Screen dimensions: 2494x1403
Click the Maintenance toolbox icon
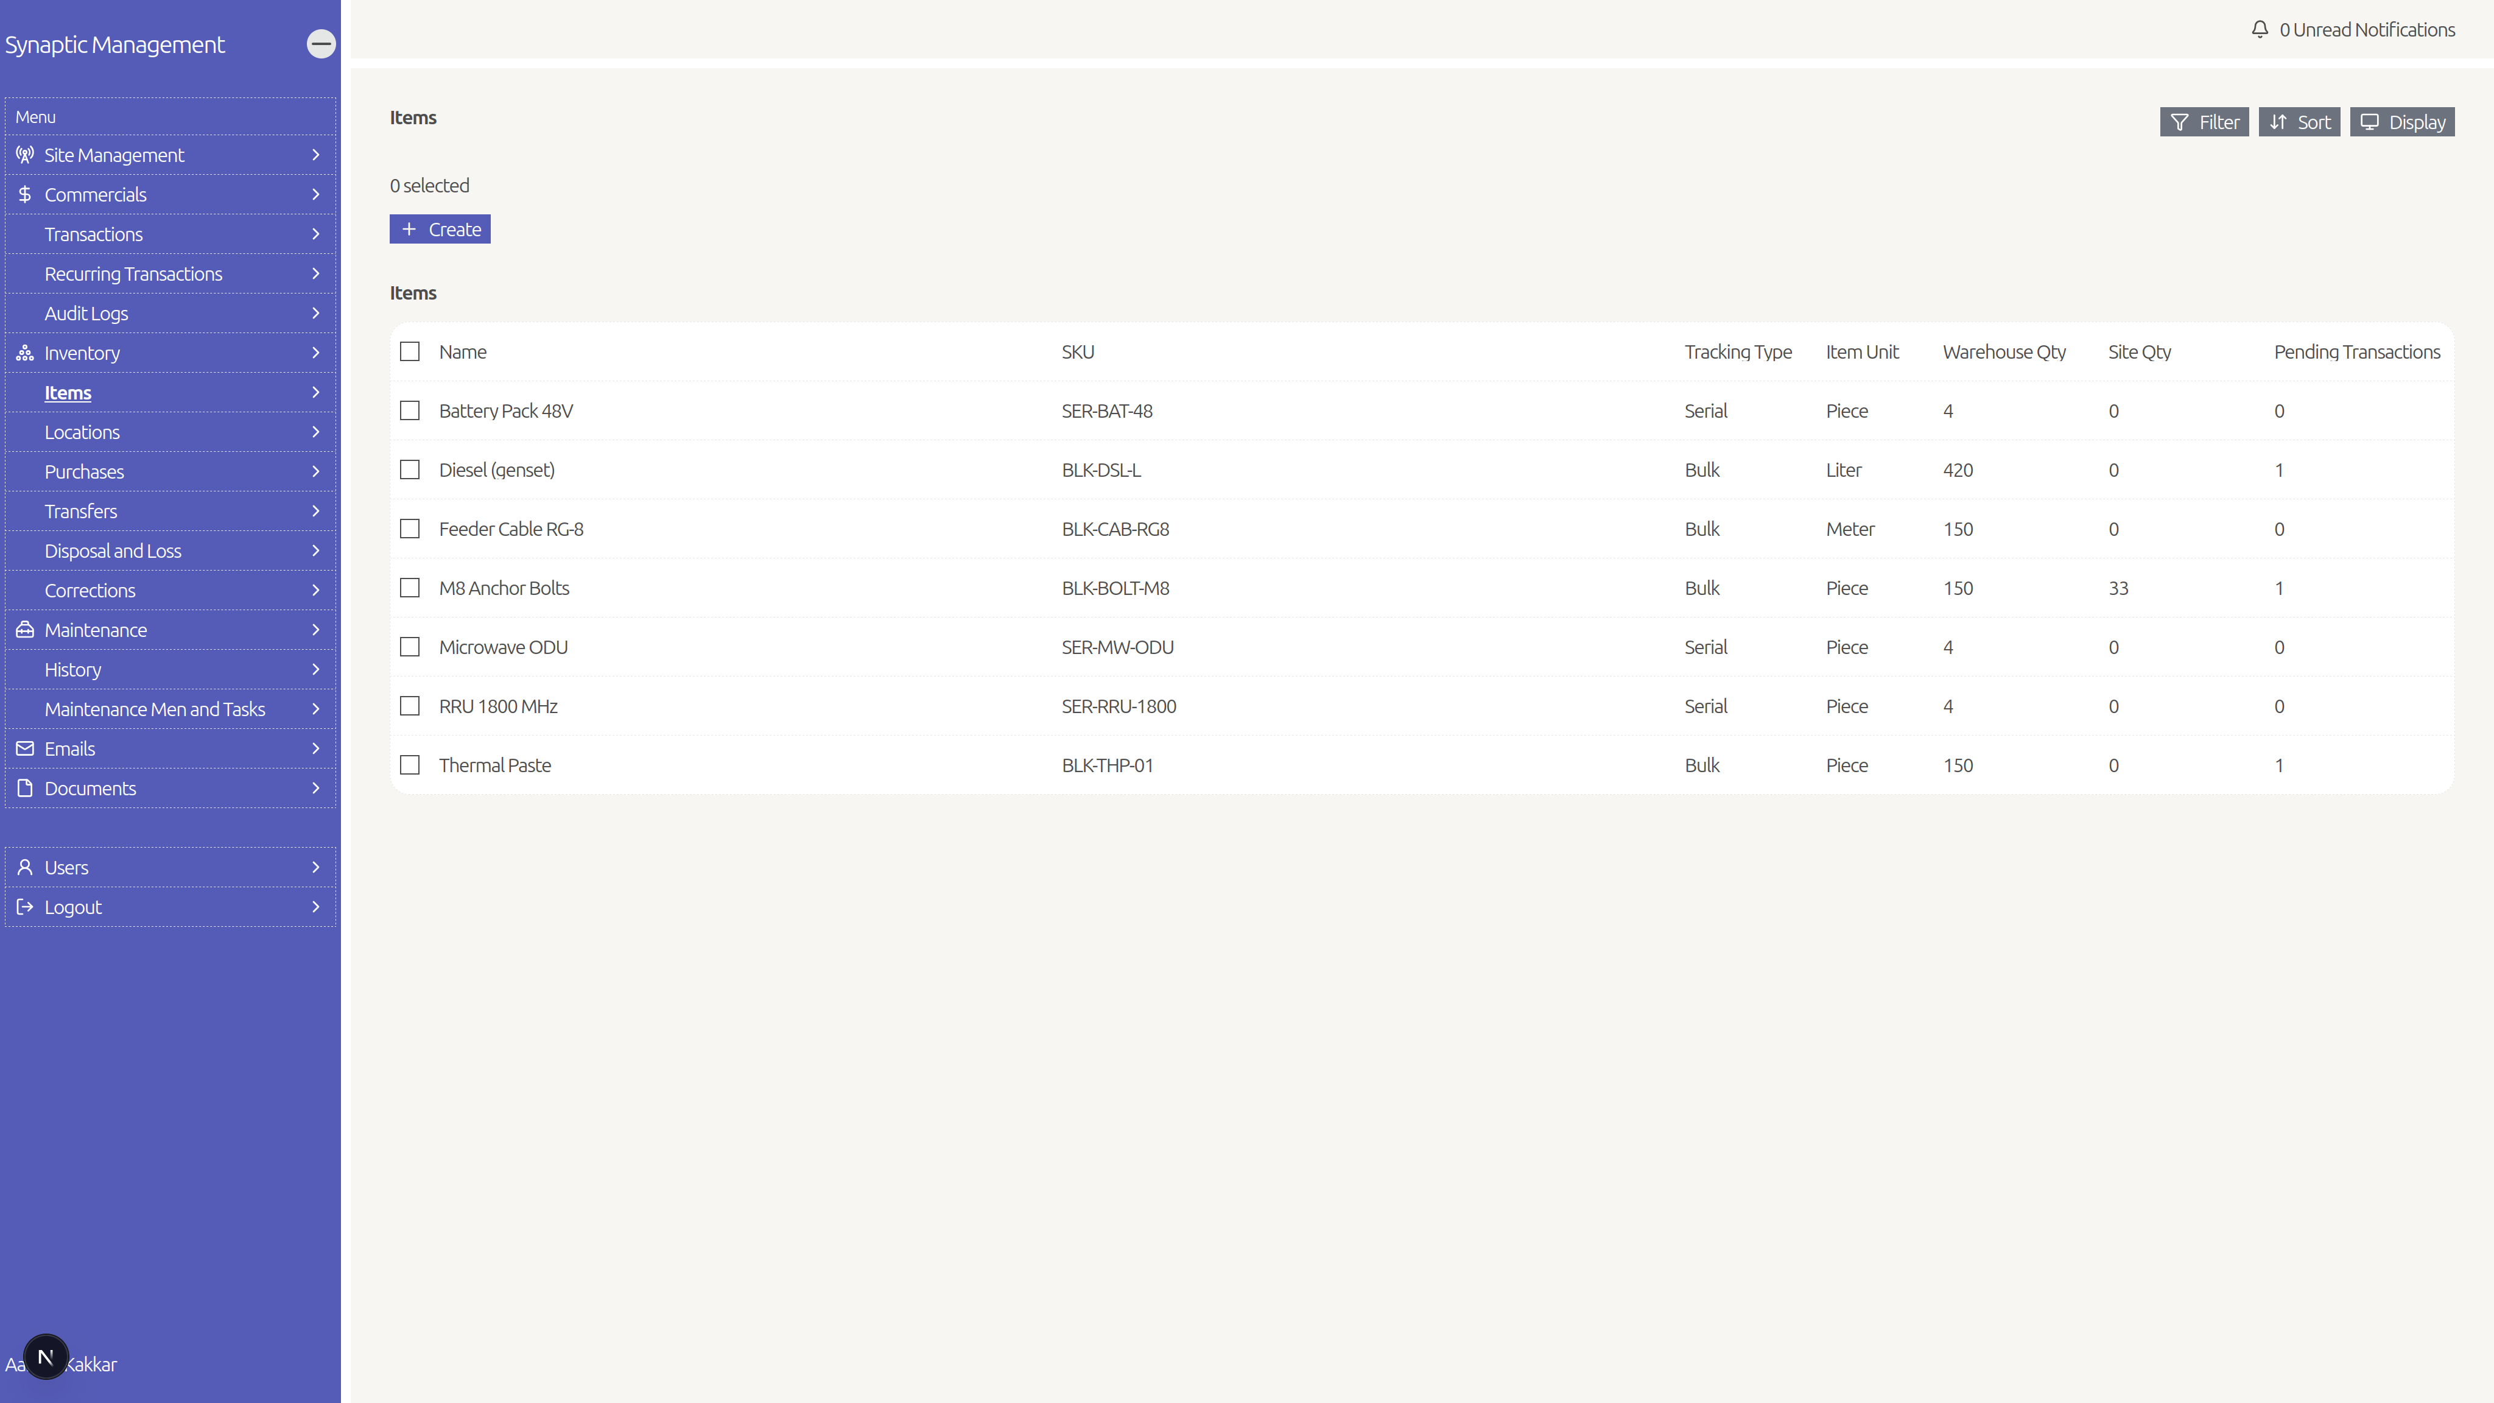tap(25, 630)
